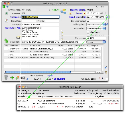Click Belegdatum header in Rechnung (2) window
Image resolution: width=128 pixels, height=114 pixels.
23,97
